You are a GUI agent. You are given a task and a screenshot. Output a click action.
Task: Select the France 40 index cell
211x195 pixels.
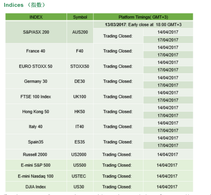(x=36, y=51)
